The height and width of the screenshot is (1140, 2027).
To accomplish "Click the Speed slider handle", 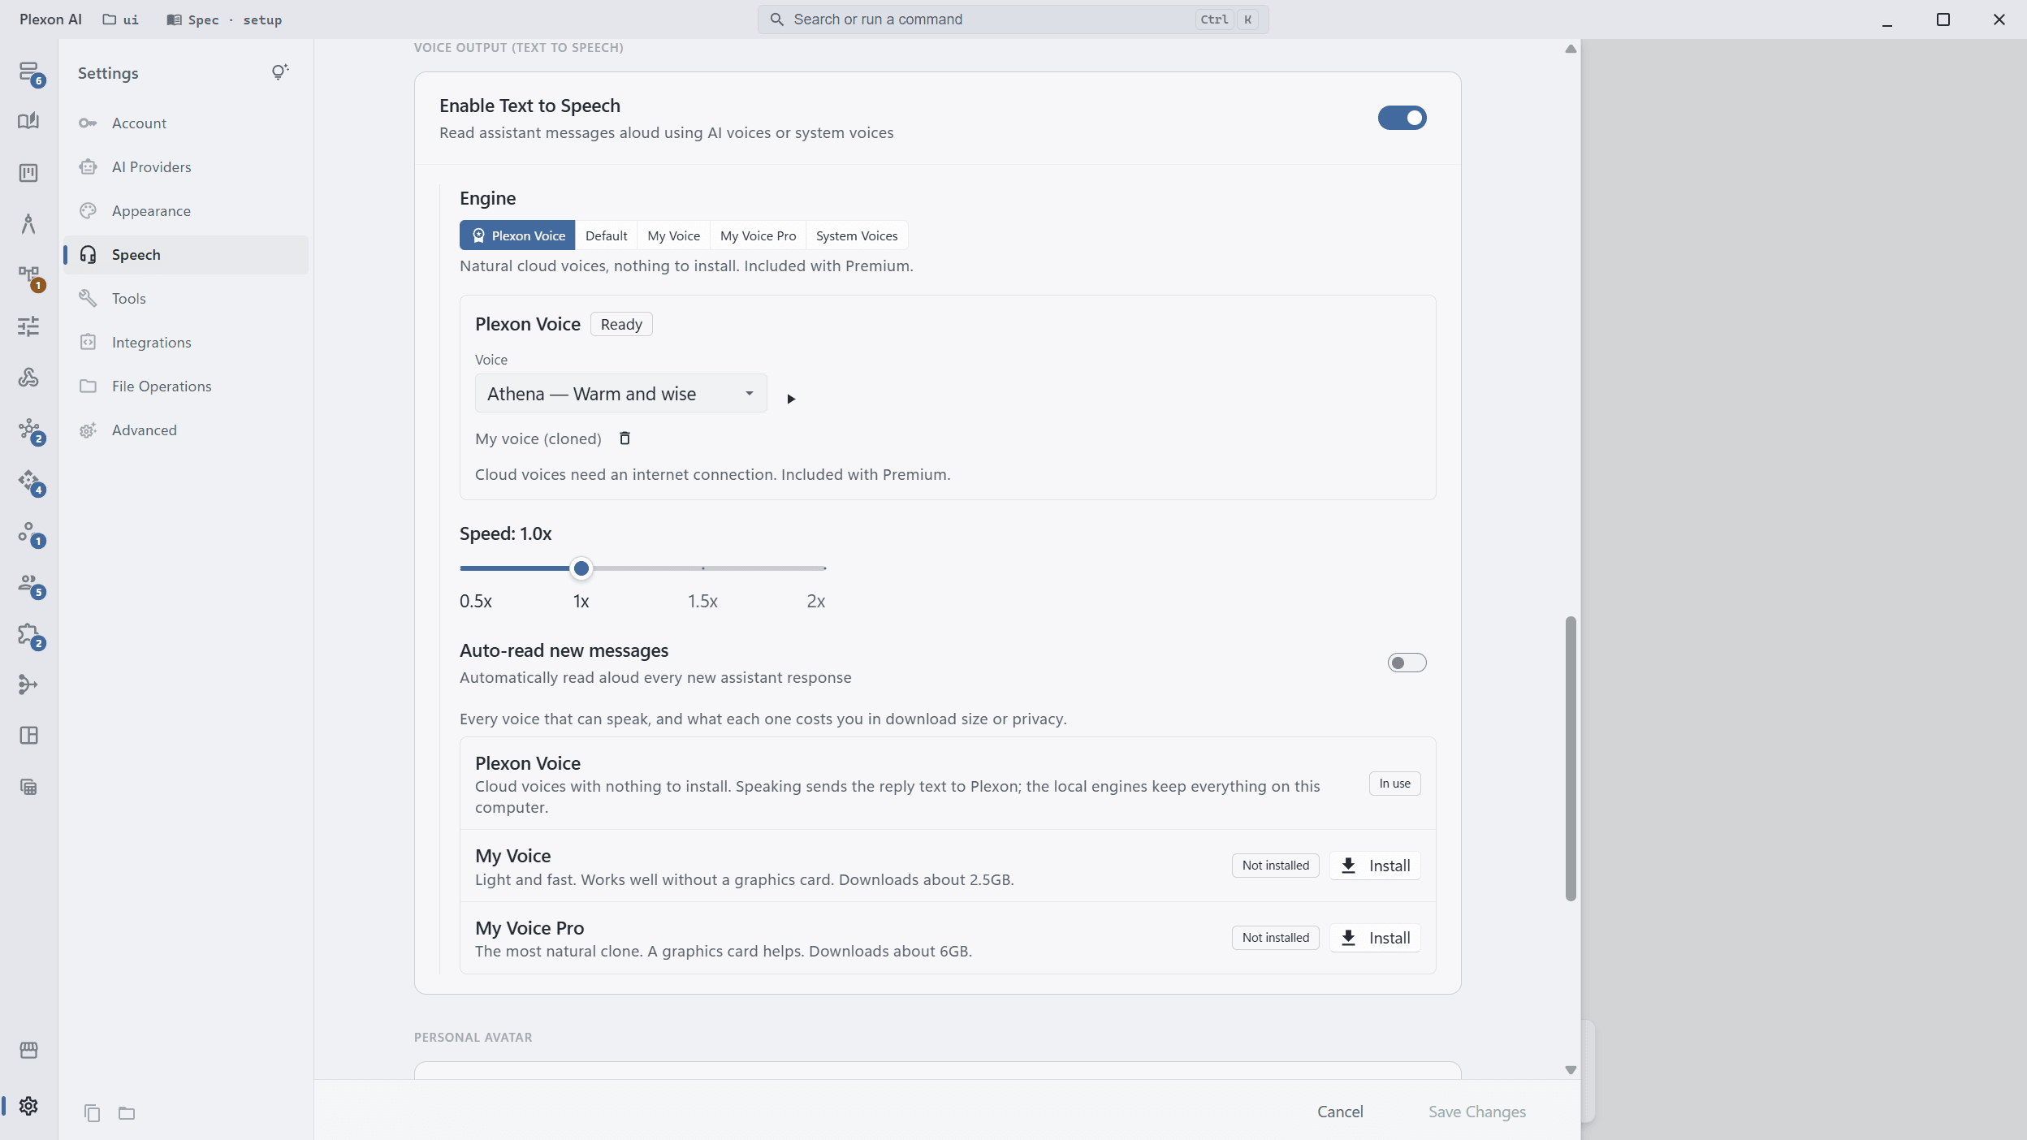I will (581, 568).
